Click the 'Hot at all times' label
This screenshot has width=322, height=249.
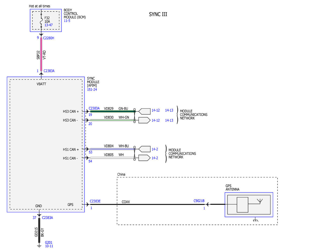point(39,6)
